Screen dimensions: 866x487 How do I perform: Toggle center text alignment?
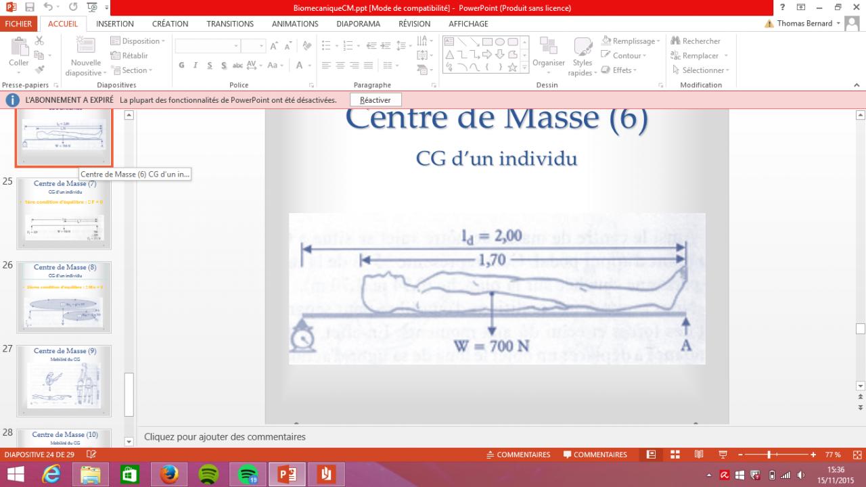pyautogui.click(x=340, y=66)
